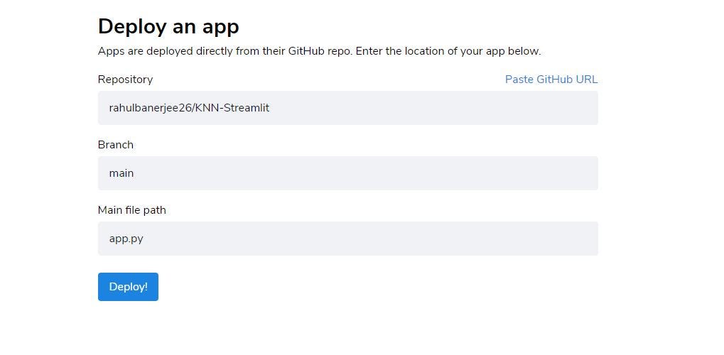Click the Main file path label

pos(132,210)
